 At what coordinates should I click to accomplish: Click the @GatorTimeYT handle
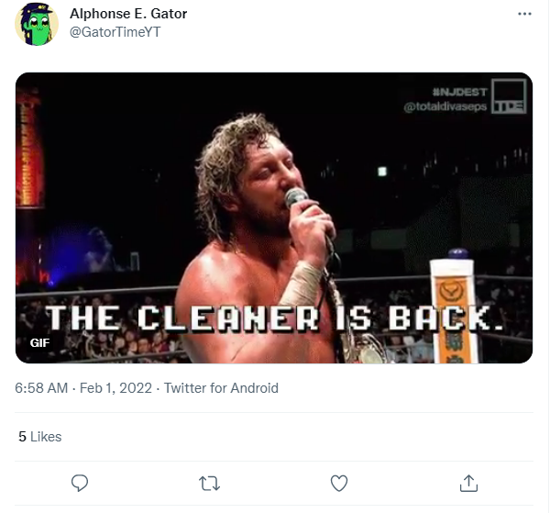[x=115, y=32]
